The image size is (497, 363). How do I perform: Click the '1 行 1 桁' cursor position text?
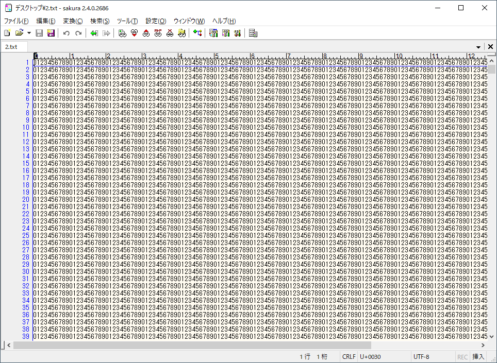pos(313,357)
